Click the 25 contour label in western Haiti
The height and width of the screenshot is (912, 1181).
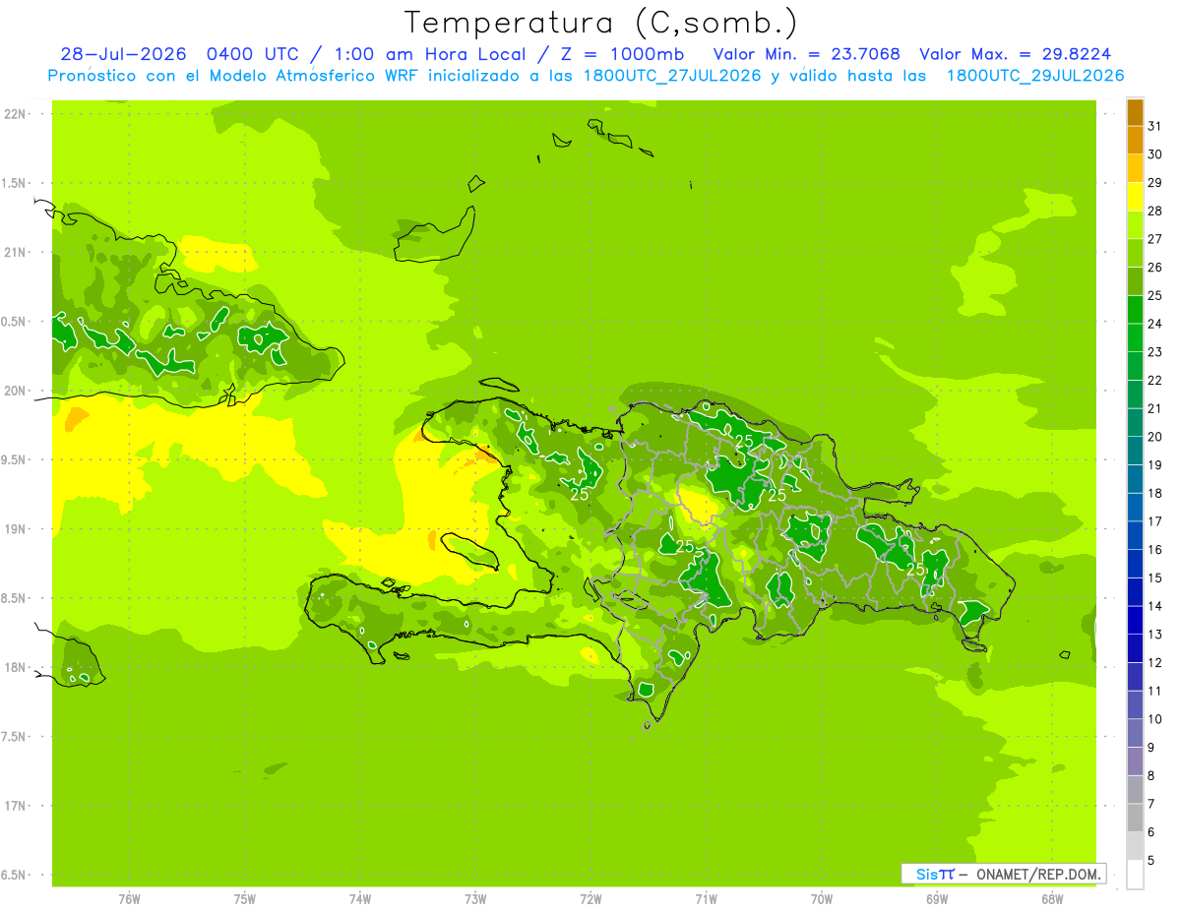coord(580,495)
